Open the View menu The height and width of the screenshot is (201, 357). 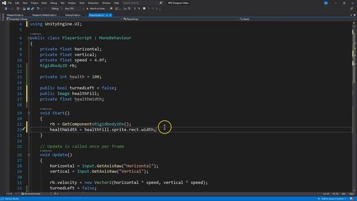pyautogui.click(x=25, y=3)
